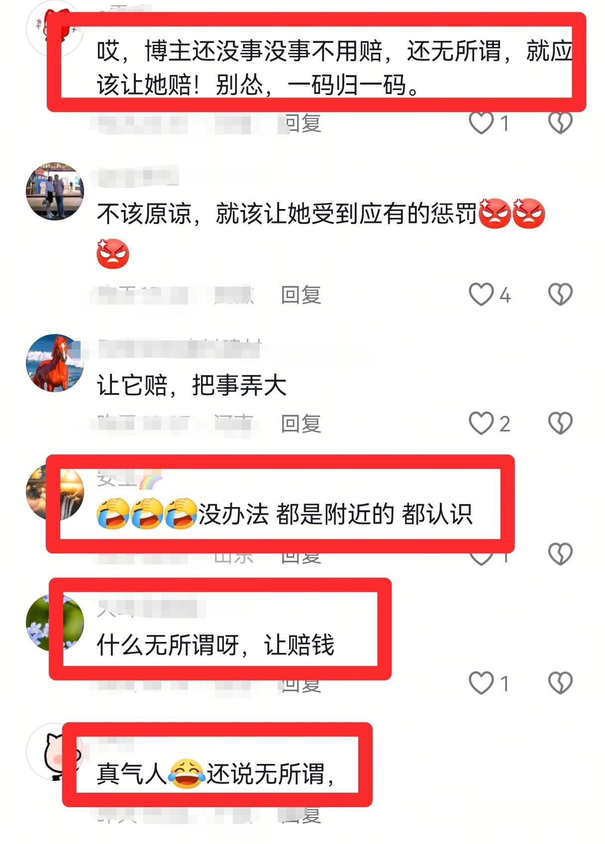This screenshot has width=605, height=844.
Task: Like the first comment with 1 like
Action: [481, 122]
